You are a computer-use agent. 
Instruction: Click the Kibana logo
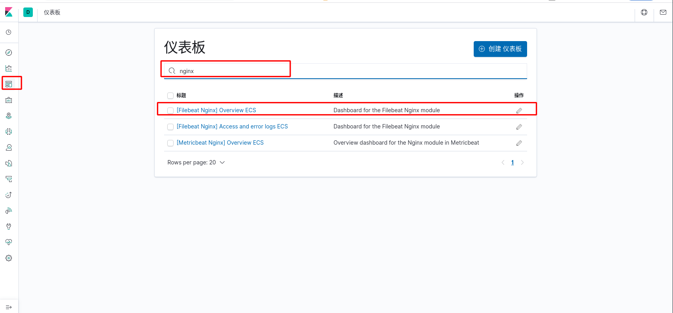(9, 12)
